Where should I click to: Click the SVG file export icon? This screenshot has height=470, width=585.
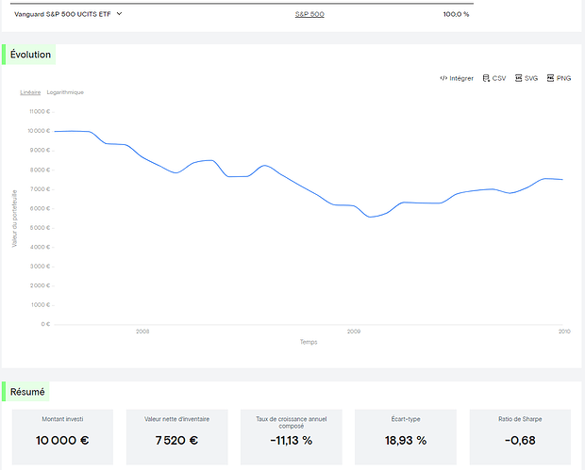tap(518, 78)
